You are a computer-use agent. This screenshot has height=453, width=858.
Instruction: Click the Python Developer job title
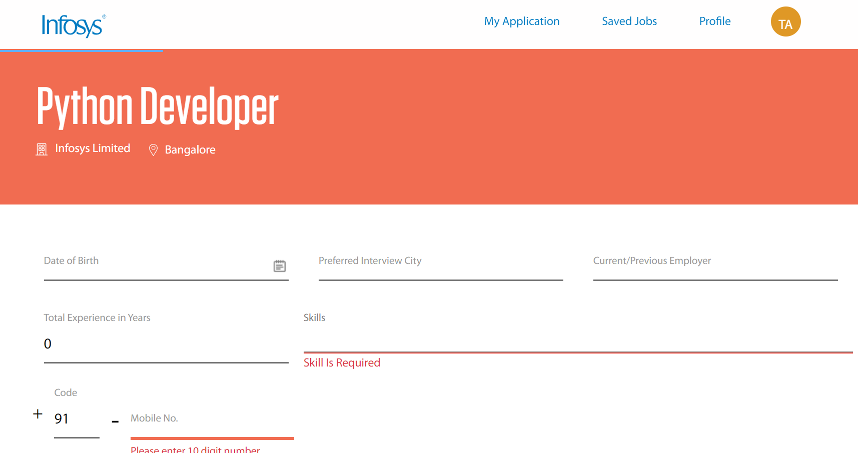point(158,106)
